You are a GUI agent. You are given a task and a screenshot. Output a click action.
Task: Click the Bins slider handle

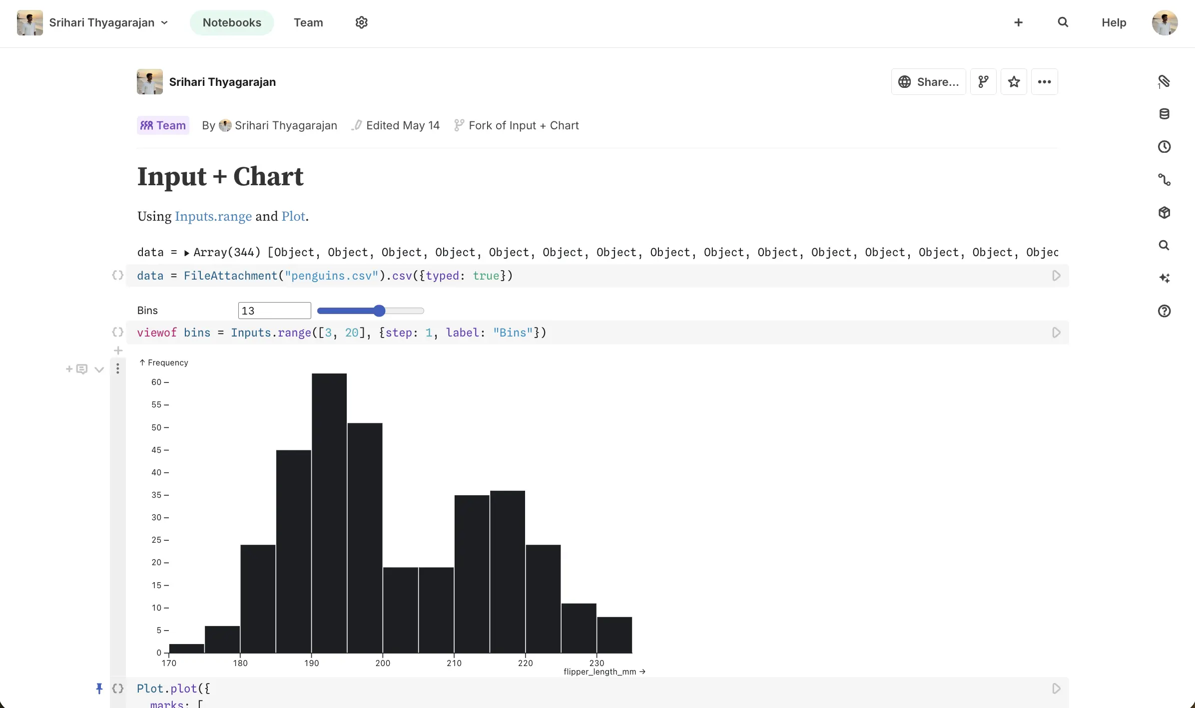coord(379,311)
